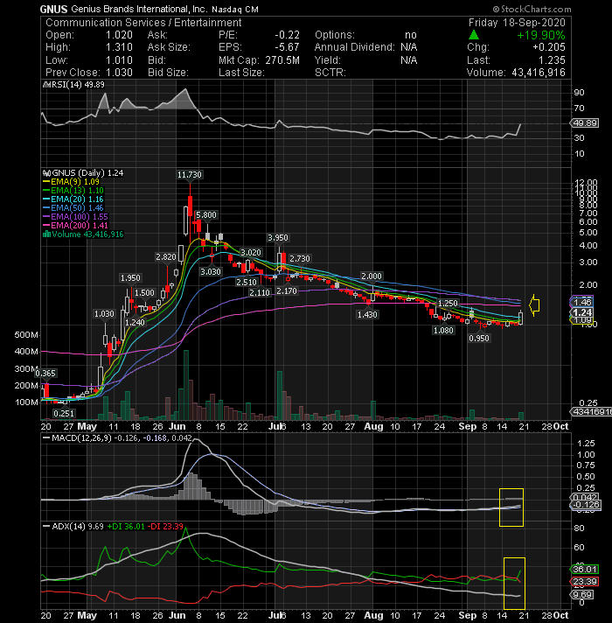Click the MACD(12,26,9) indicator label
The width and height of the screenshot is (612, 623).
[82, 438]
